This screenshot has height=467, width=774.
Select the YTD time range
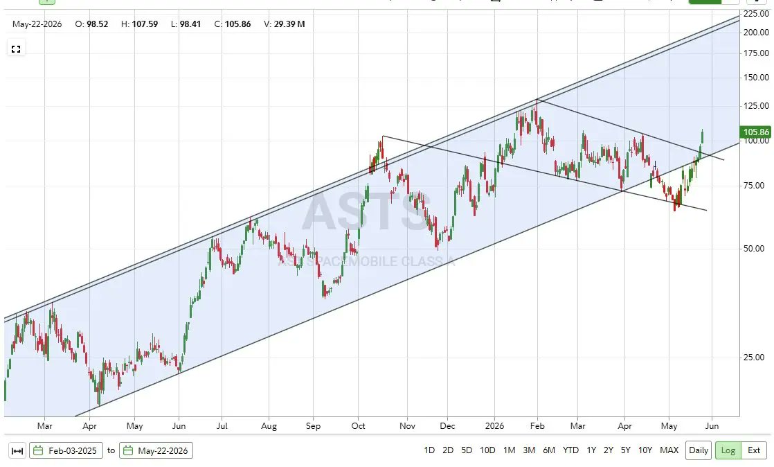(570, 450)
